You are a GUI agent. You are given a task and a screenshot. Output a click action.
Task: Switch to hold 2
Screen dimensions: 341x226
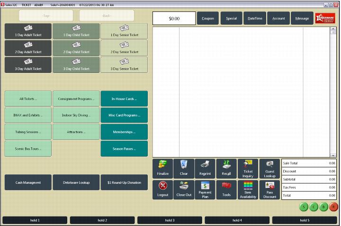(x=102, y=220)
